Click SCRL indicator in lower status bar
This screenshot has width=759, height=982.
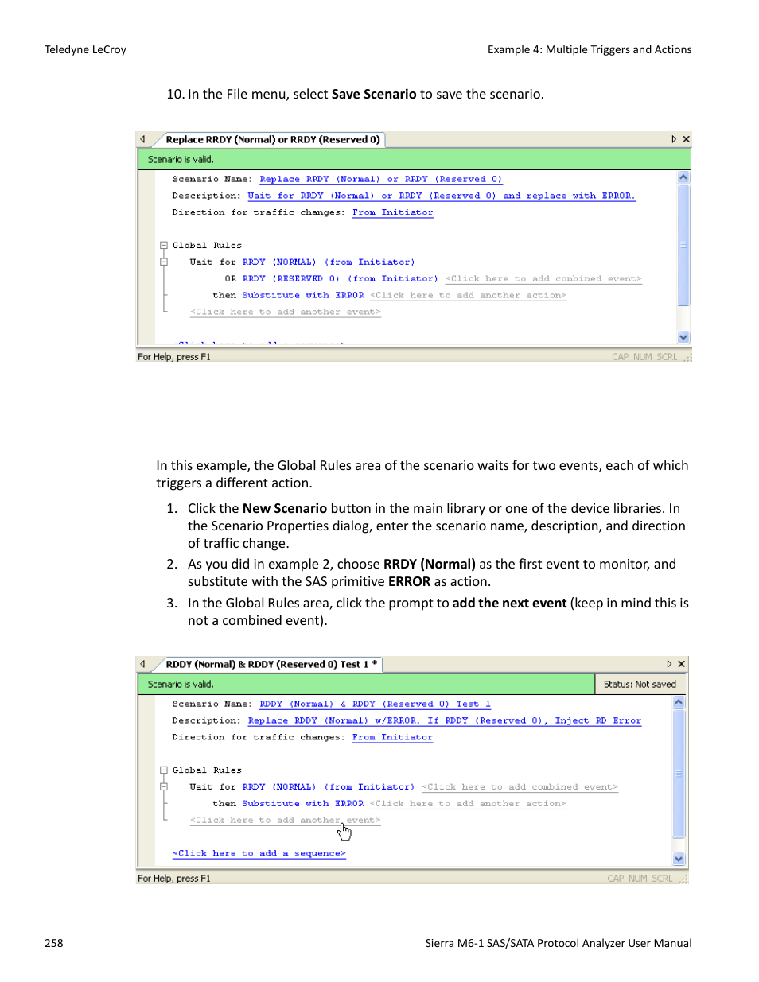tap(662, 879)
